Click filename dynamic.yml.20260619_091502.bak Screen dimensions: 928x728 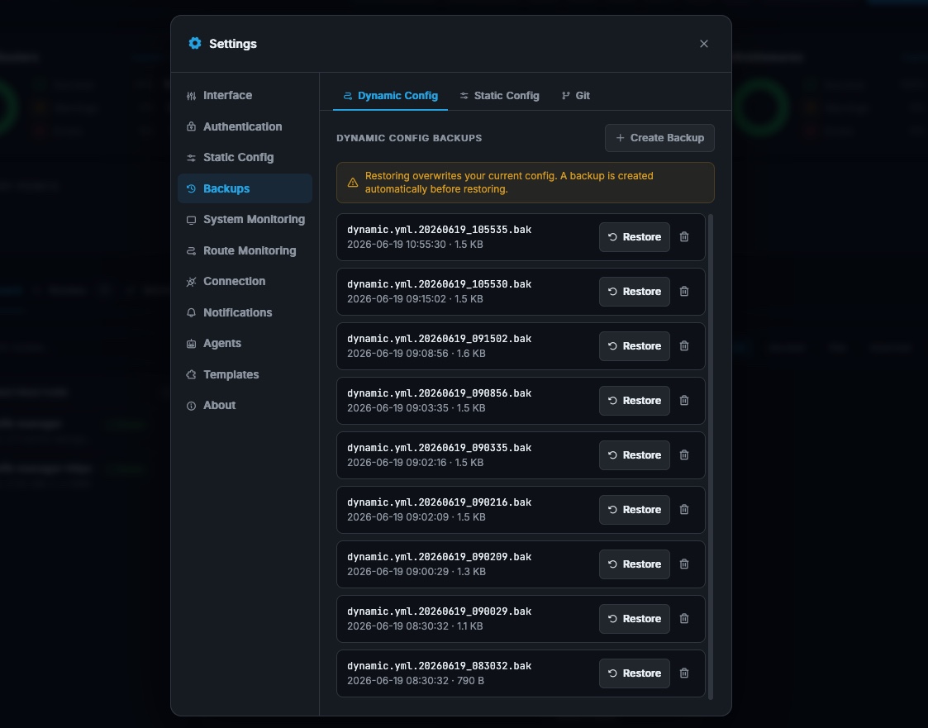pos(439,339)
